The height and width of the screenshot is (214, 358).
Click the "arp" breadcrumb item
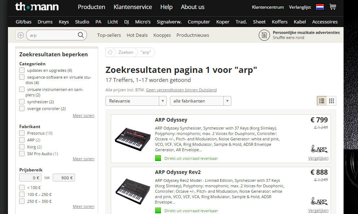click(x=146, y=52)
